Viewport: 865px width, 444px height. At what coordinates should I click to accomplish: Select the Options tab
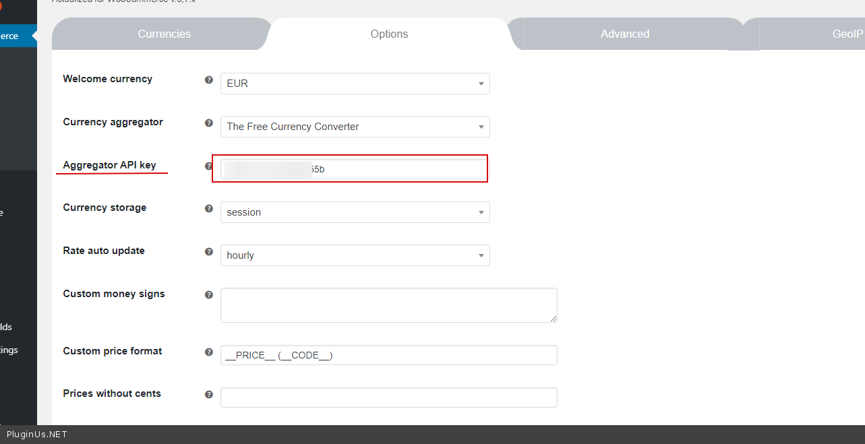click(389, 34)
